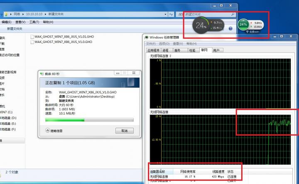
Task: Open Explorer 帮助(H) menu
Action: coord(48,22)
